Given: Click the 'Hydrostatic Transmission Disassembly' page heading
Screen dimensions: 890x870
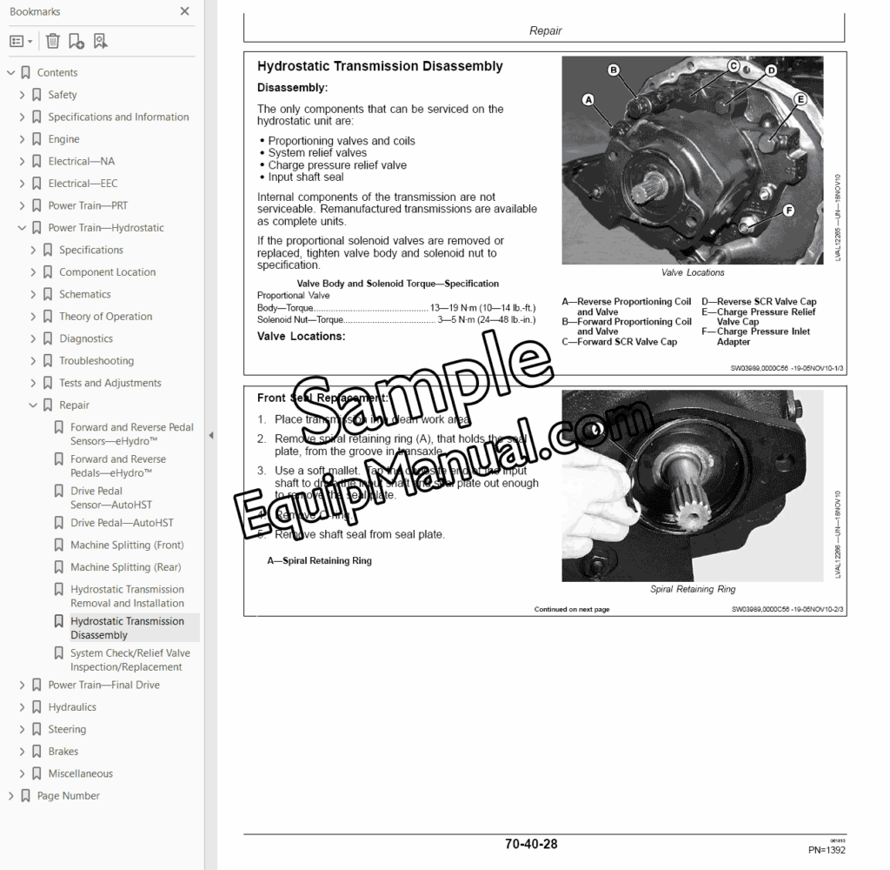Looking at the screenshot, I should (x=380, y=66).
